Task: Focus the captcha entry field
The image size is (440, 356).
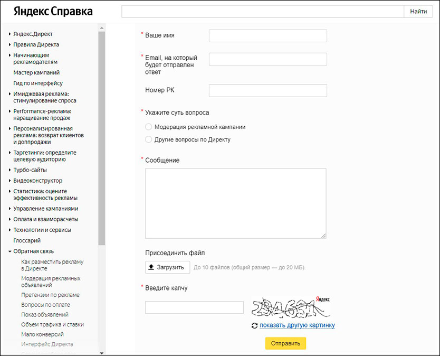Action: (x=194, y=307)
